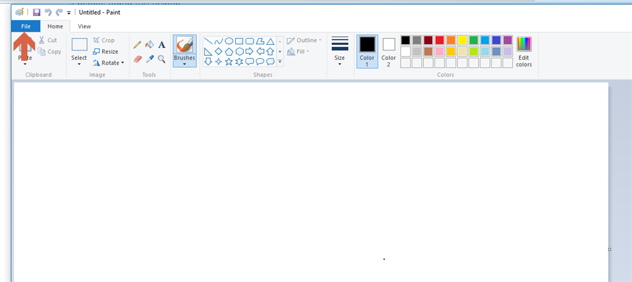Viewport: 632px width, 282px height.
Task: Pick the purple color swatch
Action: tap(507, 40)
